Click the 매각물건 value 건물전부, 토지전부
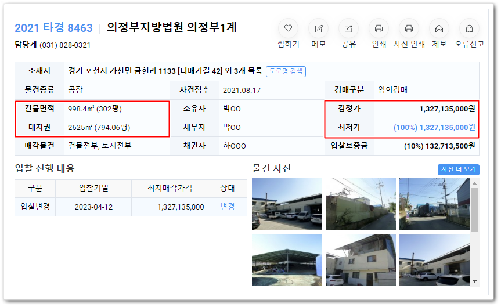501x307 pixels. [100, 146]
